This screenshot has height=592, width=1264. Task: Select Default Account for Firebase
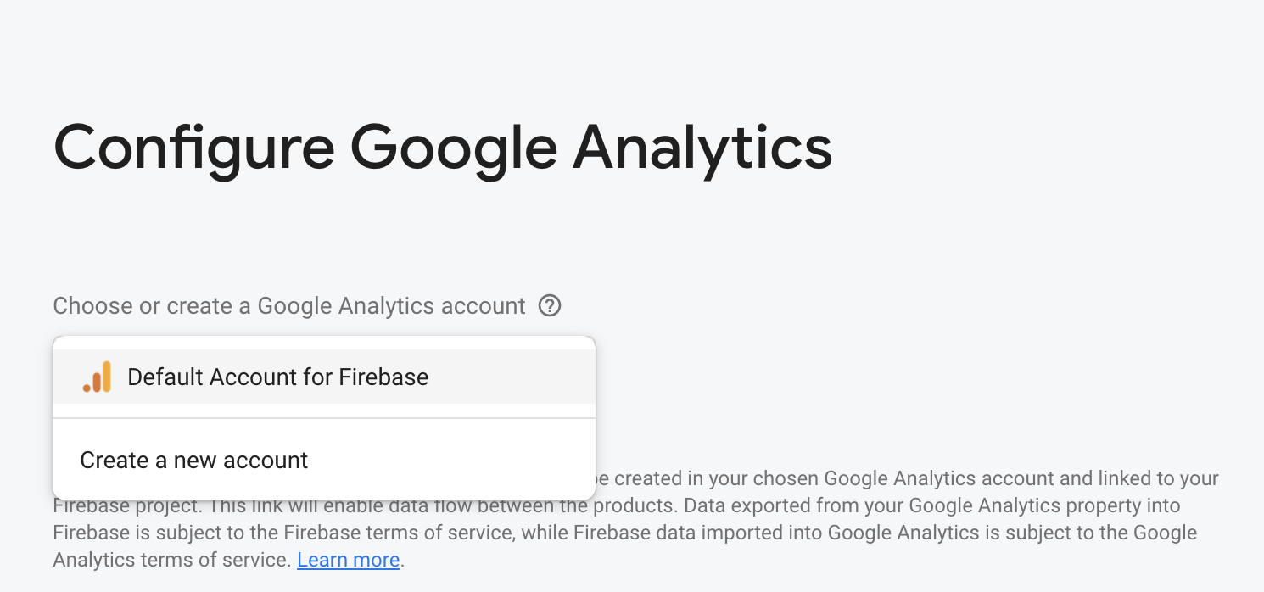[x=277, y=377]
